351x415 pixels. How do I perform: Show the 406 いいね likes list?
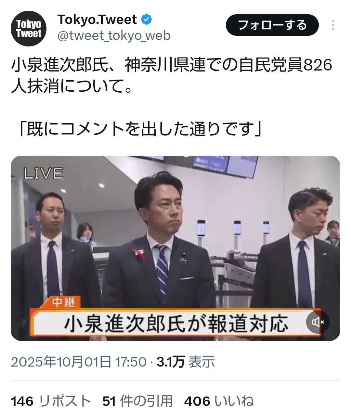(219, 401)
